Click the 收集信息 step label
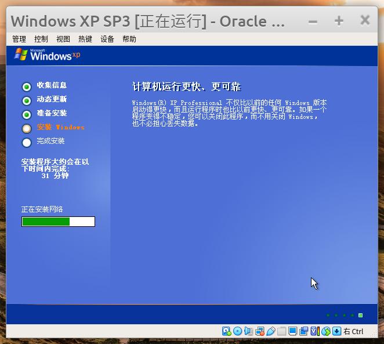Image resolution: width=384 pixels, height=344 pixels. 52,85
